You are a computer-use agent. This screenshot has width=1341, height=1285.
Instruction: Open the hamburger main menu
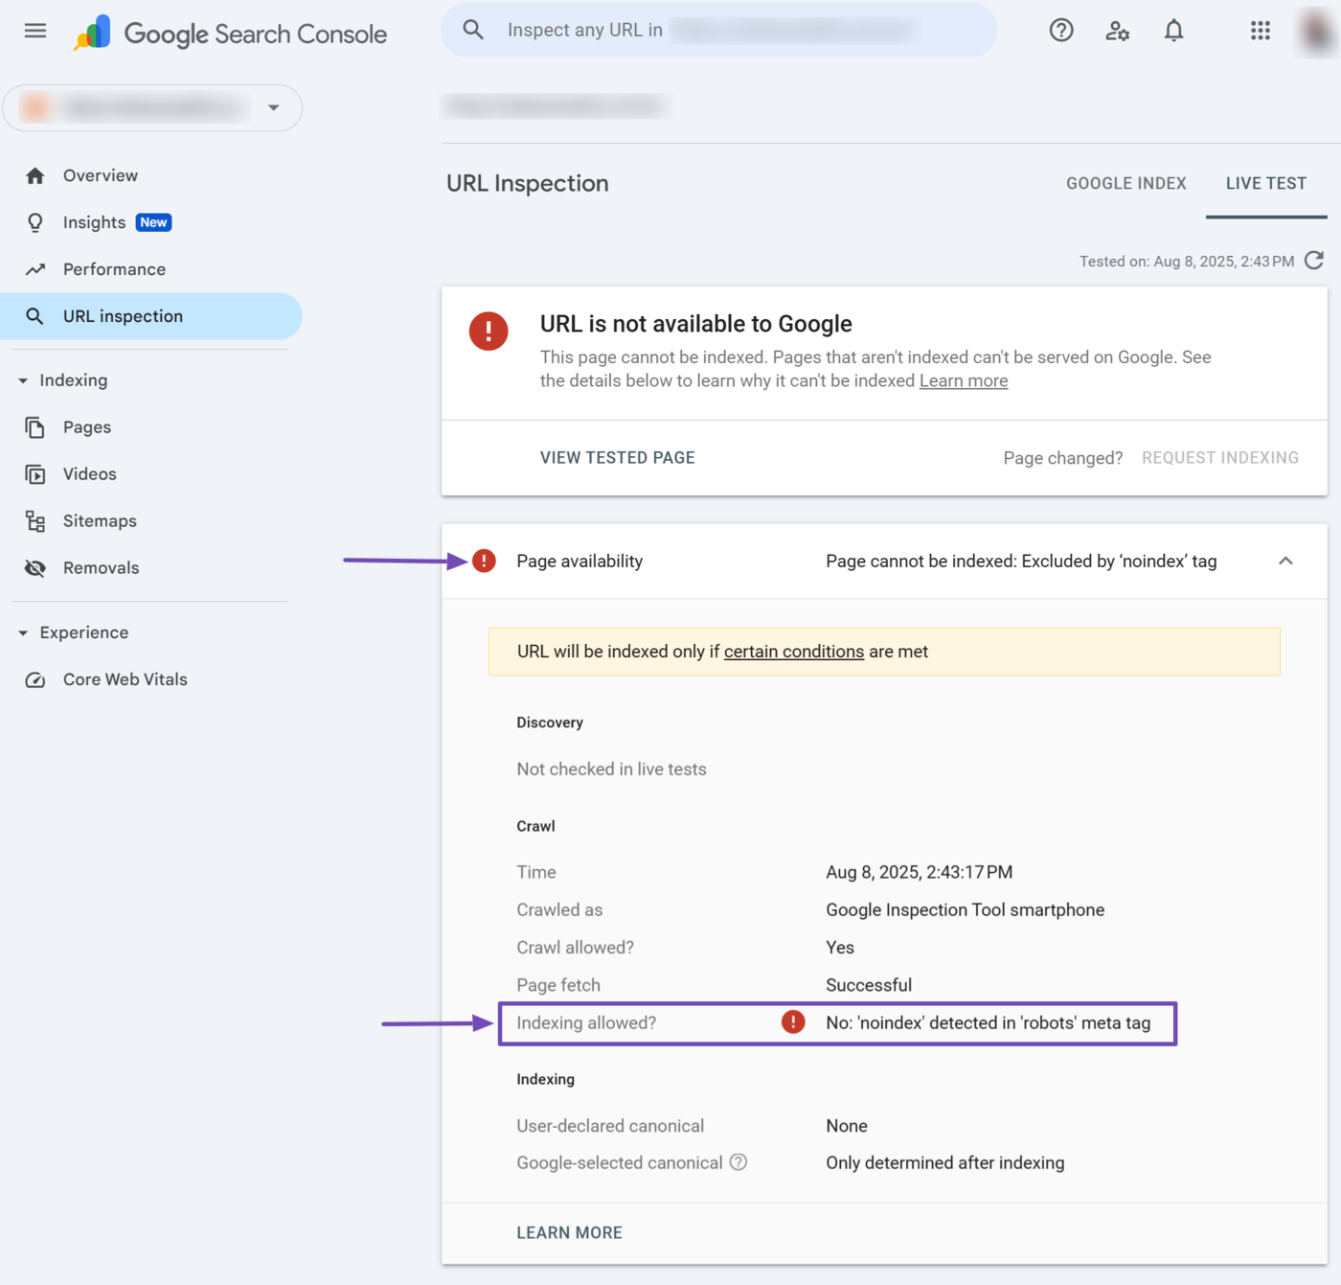[35, 31]
